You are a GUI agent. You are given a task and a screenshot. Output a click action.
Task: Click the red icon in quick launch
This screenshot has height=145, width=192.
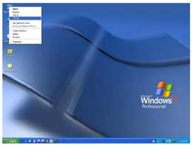[x=55, y=141]
